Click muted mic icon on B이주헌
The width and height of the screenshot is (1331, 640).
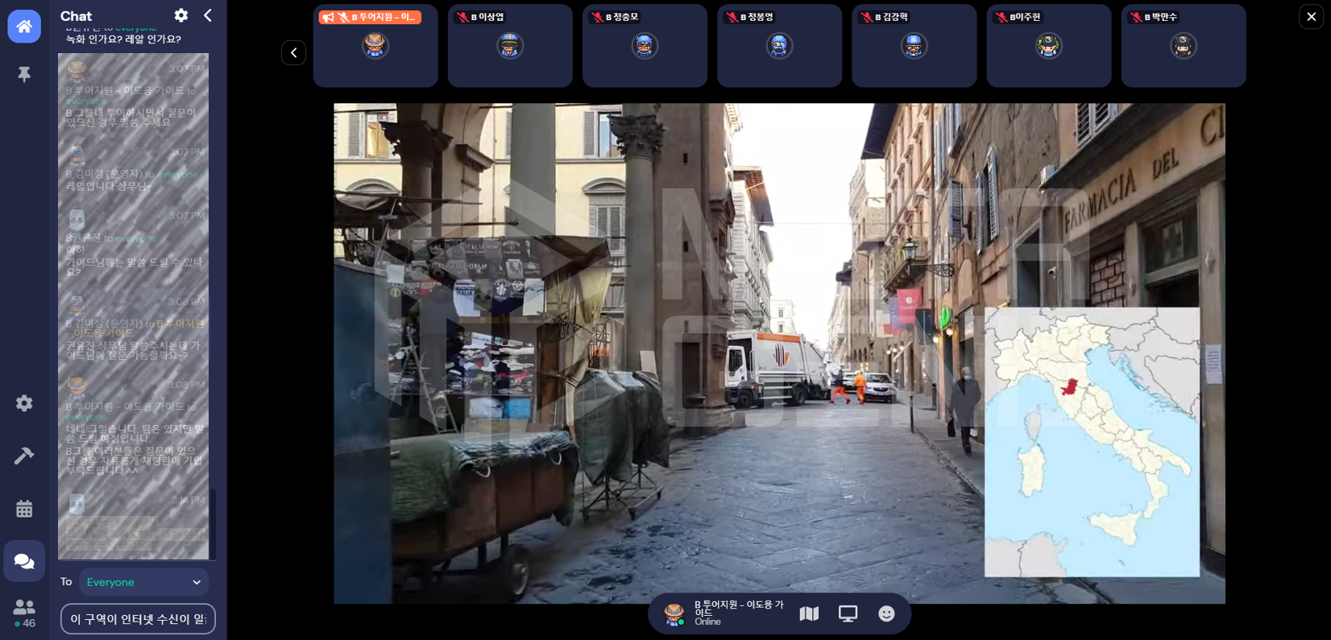1001,17
